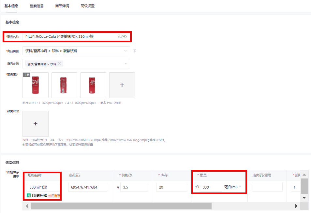The width and height of the screenshot is (311, 213).
Task: Go to the 商品详情 tab
Action: [62, 6]
